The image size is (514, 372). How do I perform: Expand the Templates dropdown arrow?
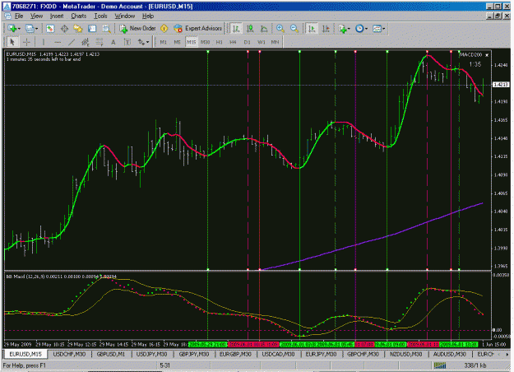coord(383,29)
